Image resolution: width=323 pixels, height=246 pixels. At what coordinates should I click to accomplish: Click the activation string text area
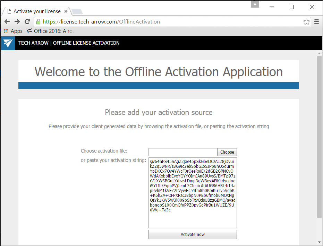pyautogui.click(x=193, y=192)
